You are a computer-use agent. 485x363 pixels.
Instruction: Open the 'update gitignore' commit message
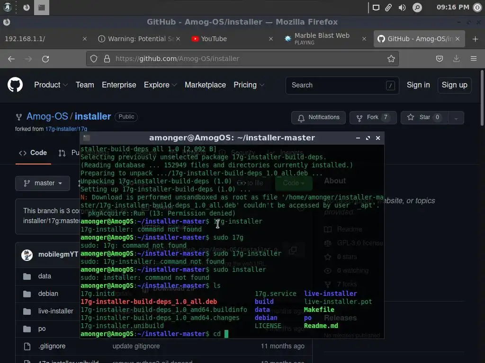(x=136, y=346)
